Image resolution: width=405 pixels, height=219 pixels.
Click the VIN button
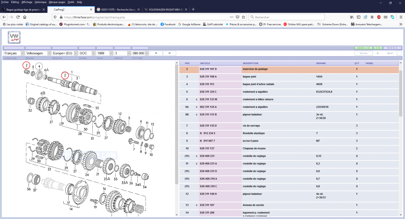coord(378,48)
